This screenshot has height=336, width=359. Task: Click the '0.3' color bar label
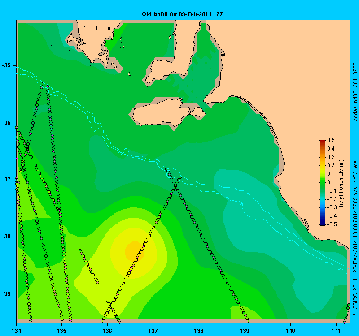pyautogui.click(x=331, y=157)
